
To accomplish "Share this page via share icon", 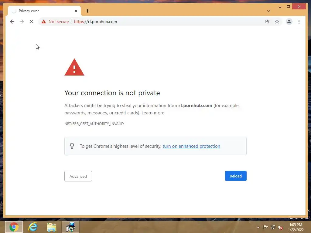I will click(267, 22).
